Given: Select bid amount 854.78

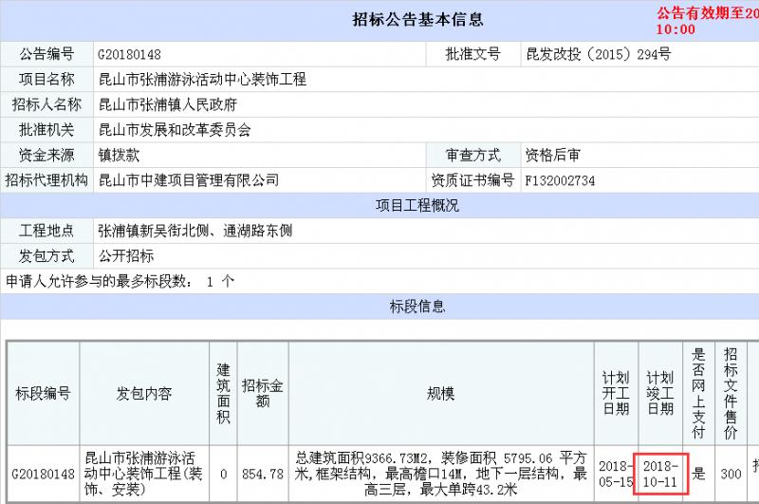Looking at the screenshot, I should (263, 474).
